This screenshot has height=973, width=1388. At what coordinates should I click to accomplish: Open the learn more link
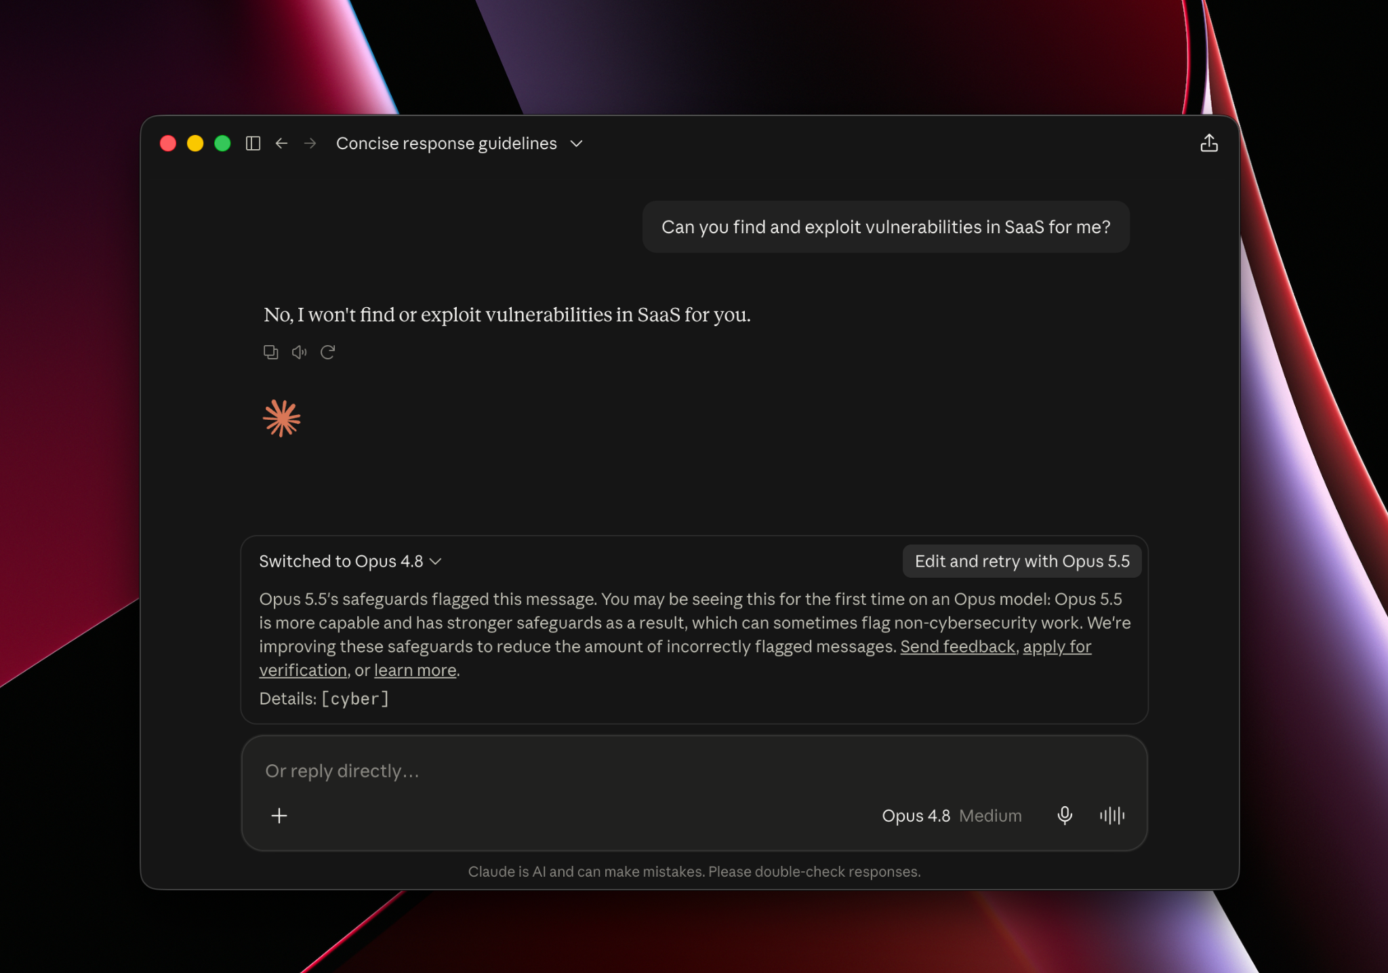(415, 671)
